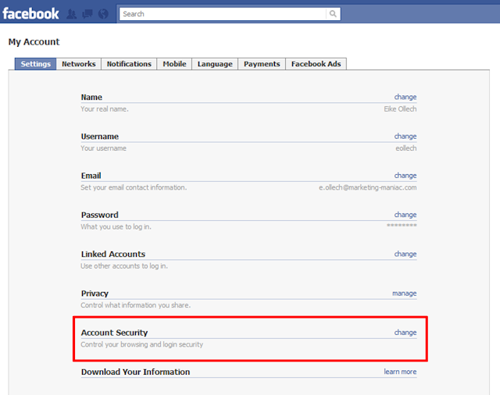Click the Account Security heading

point(115,333)
